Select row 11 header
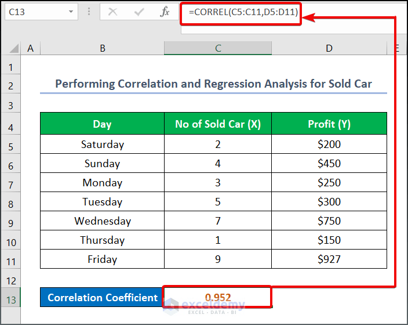The image size is (408, 325). (x=10, y=259)
